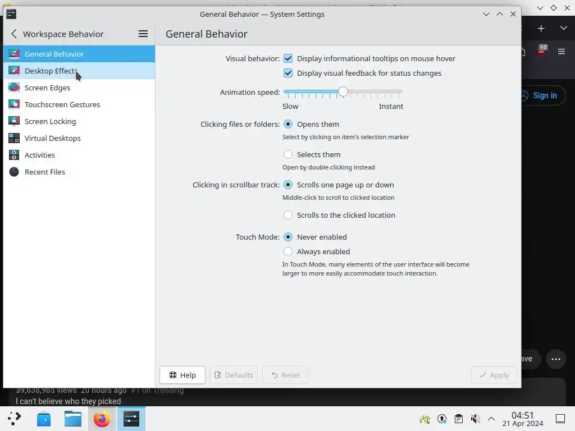Click the Animation speed slider handle

[343, 91]
